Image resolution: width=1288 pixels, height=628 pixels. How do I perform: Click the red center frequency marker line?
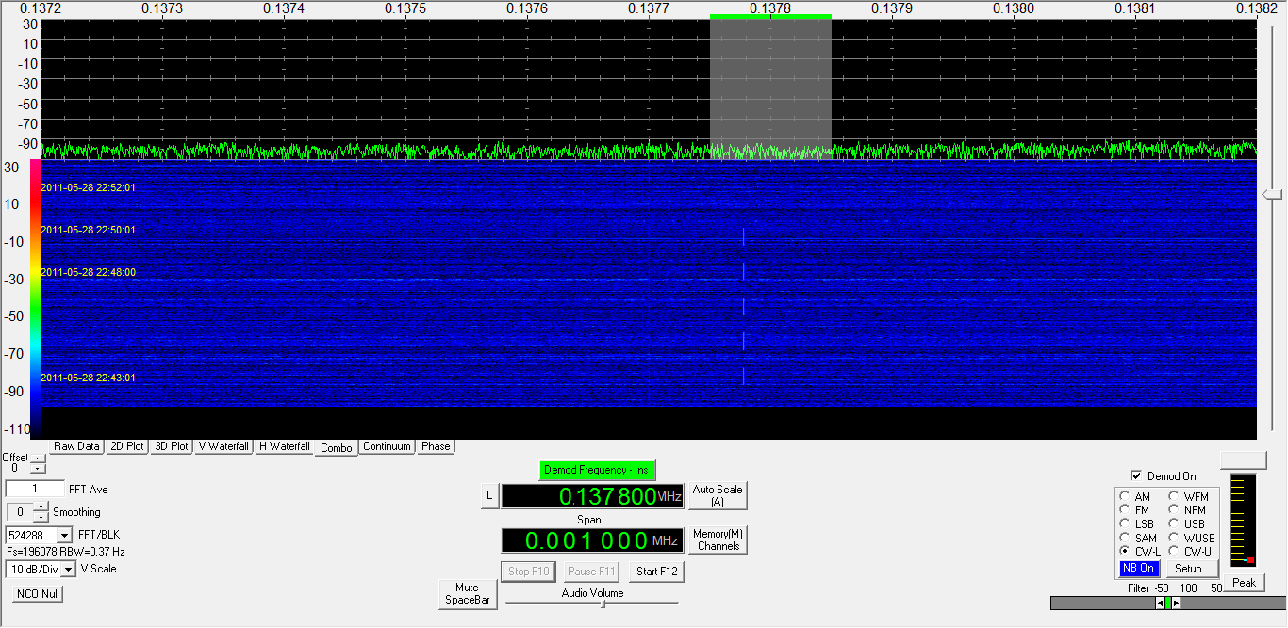[650, 89]
